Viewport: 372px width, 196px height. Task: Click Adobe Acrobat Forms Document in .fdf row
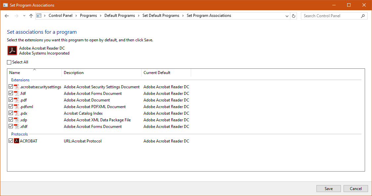[93, 94]
